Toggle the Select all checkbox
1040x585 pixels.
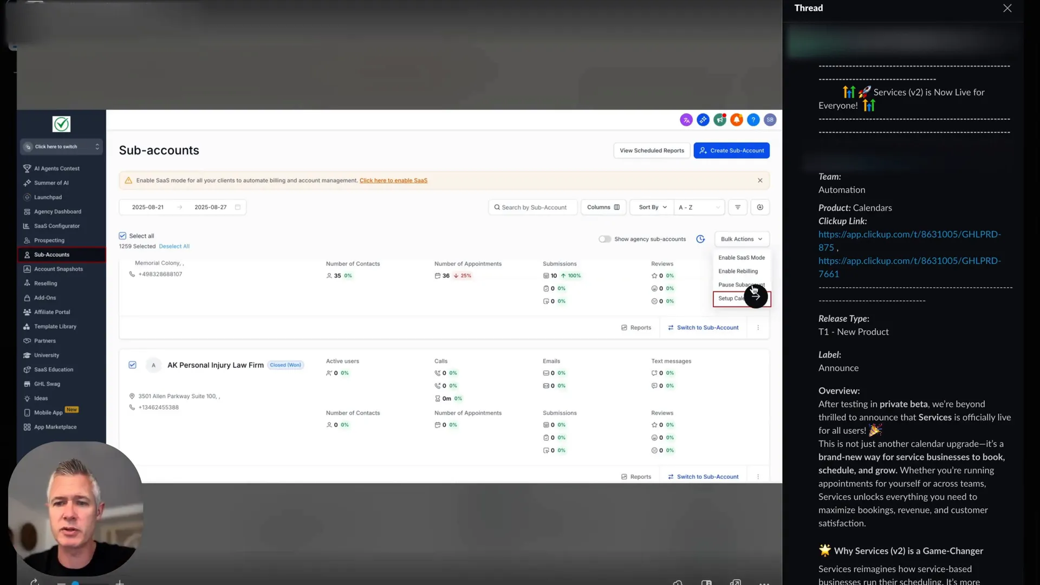click(x=122, y=236)
